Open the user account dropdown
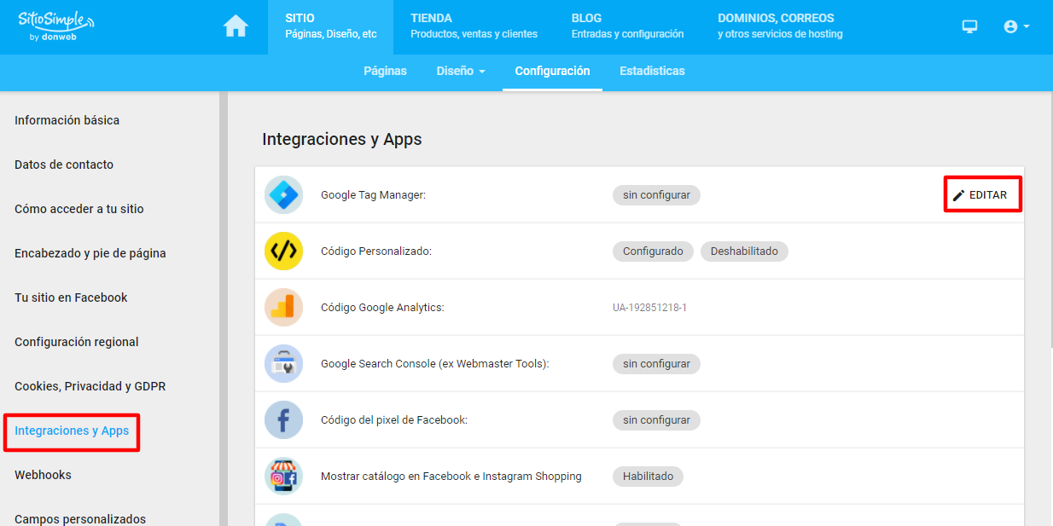This screenshot has height=526, width=1053. (1016, 26)
